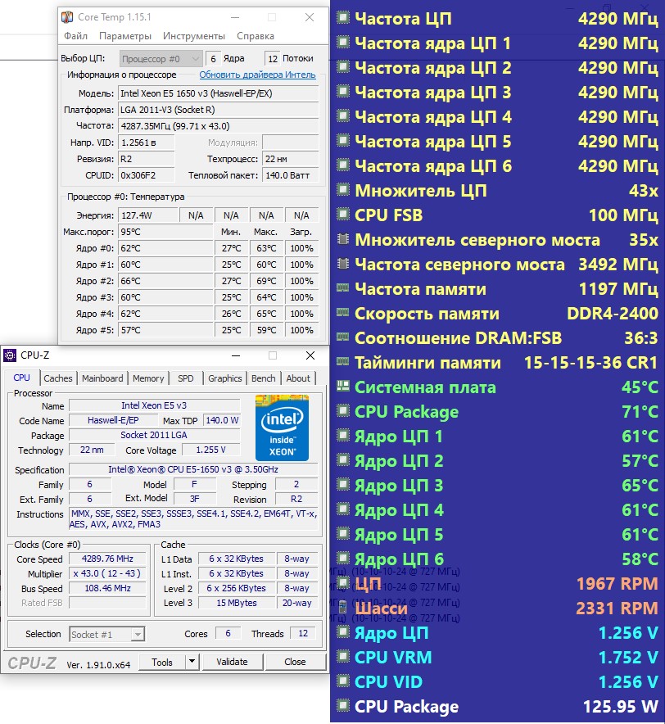Click the icon beside Множитель ЦП
Image resolution: width=665 pixels, height=724 pixels.
pyautogui.click(x=342, y=190)
